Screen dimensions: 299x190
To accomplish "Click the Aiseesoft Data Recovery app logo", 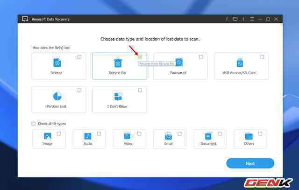I will (x=25, y=19).
